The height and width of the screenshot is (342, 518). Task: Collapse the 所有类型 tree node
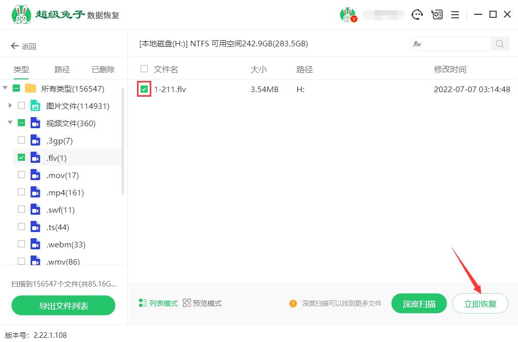[6, 88]
